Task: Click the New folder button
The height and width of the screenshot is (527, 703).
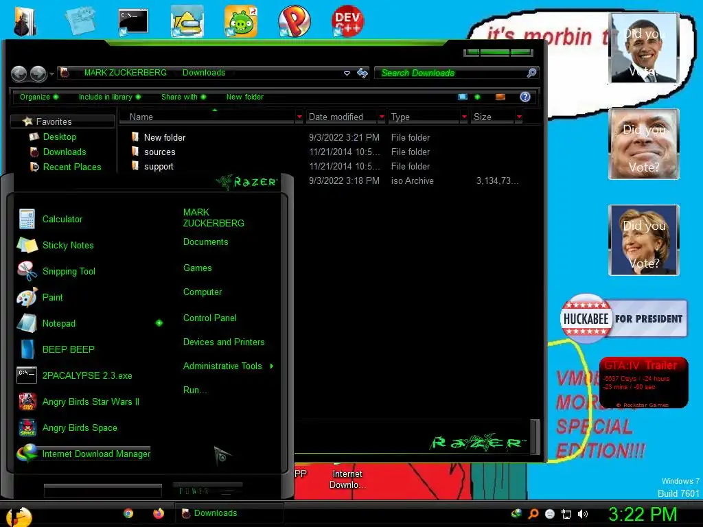Action: tap(245, 97)
